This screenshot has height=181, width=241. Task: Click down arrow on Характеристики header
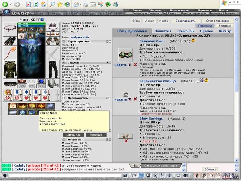110,41
